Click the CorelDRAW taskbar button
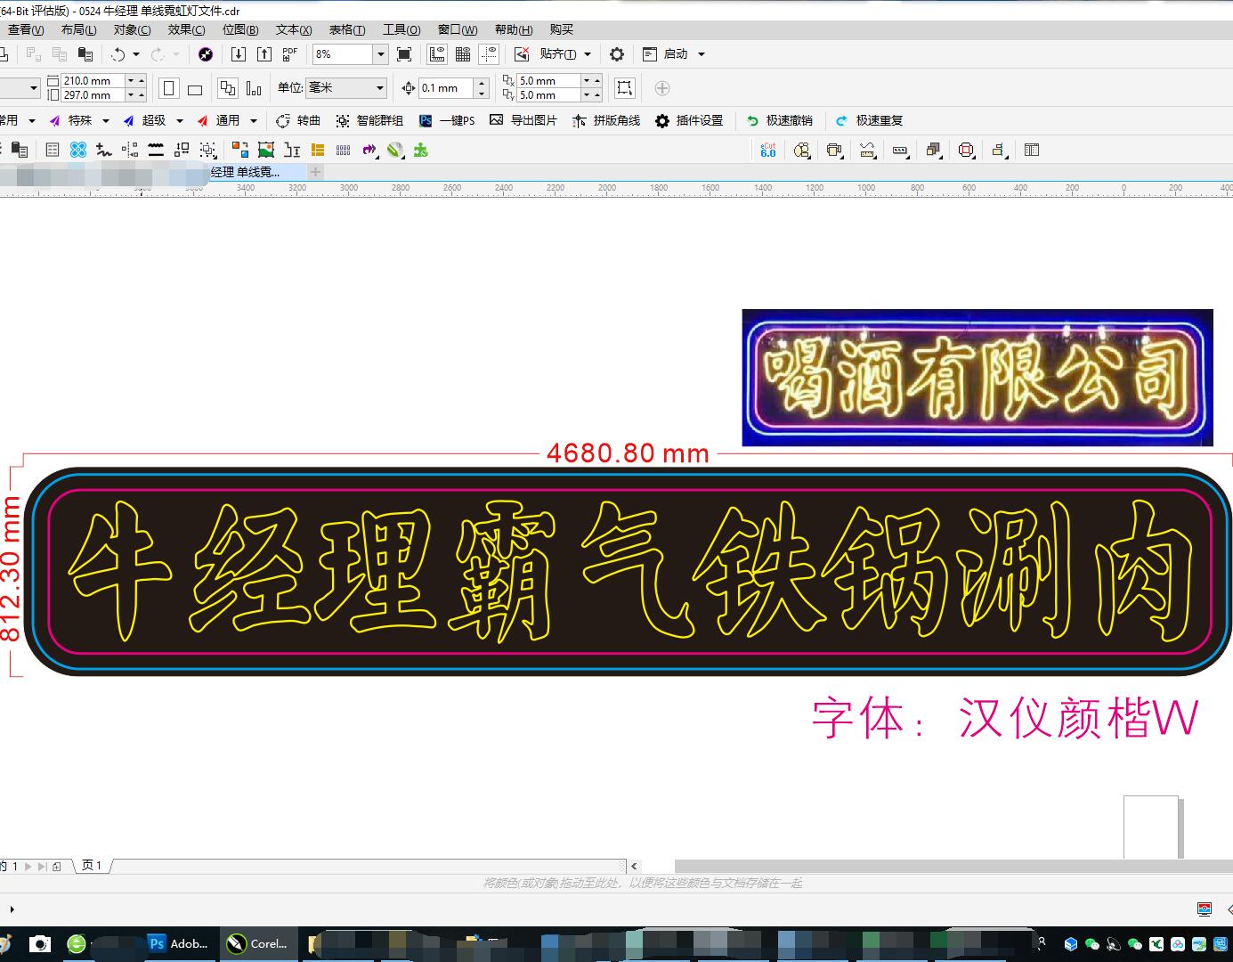This screenshot has width=1233, height=962. click(x=257, y=943)
